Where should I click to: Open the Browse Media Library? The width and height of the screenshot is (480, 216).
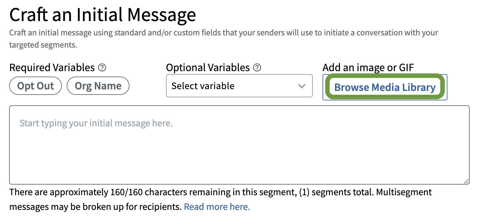[385, 87]
